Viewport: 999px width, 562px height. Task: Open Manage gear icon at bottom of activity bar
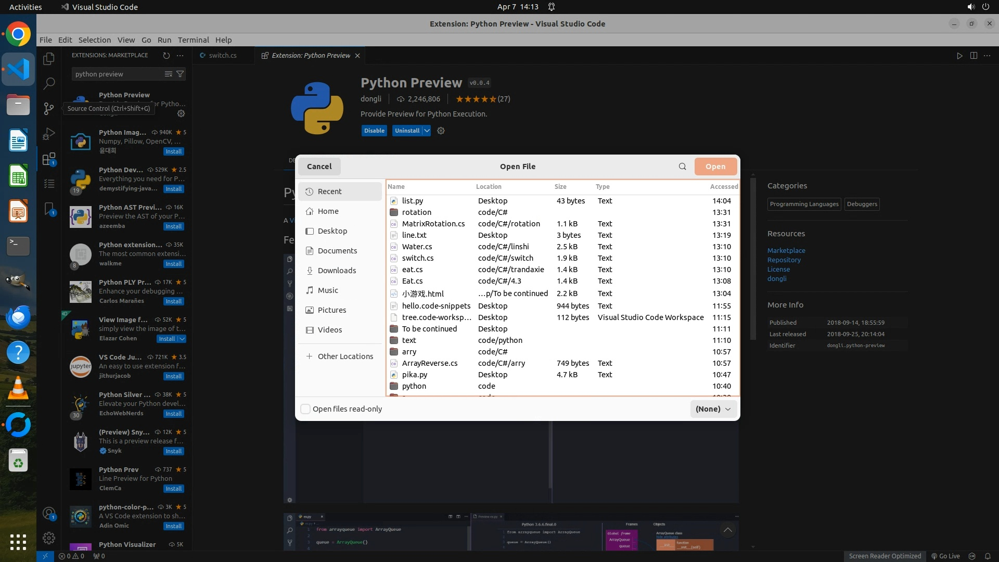click(49, 538)
